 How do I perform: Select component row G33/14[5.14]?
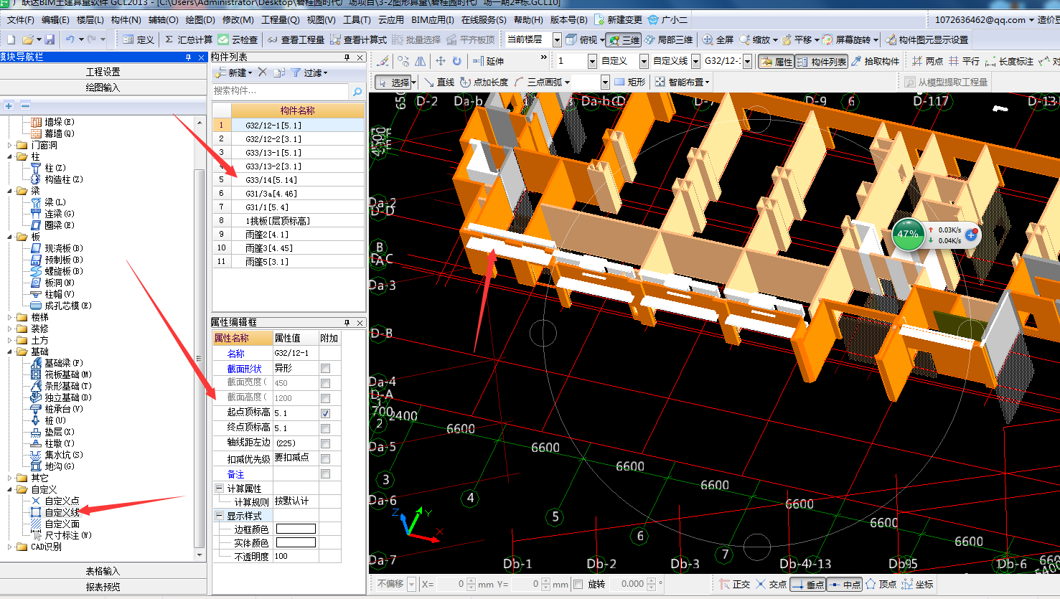(289, 179)
